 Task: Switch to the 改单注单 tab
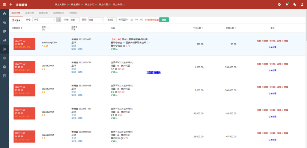[30, 13]
